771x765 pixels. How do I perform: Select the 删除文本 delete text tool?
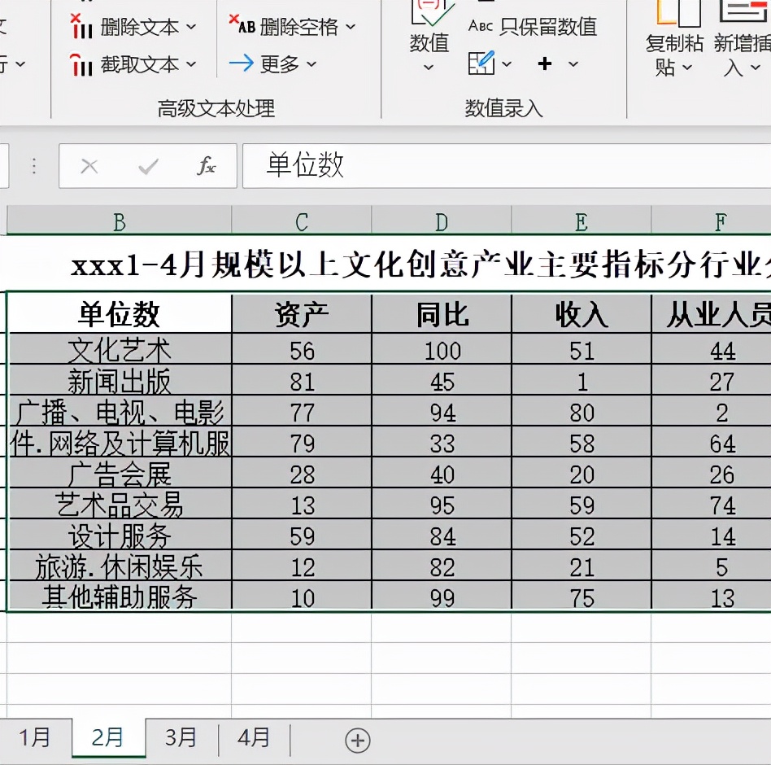pyautogui.click(x=143, y=27)
